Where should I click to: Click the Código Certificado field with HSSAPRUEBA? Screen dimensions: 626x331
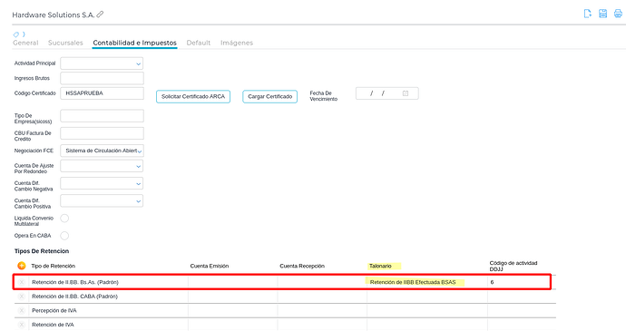point(102,93)
